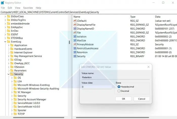Select the ESENT key

15,34
